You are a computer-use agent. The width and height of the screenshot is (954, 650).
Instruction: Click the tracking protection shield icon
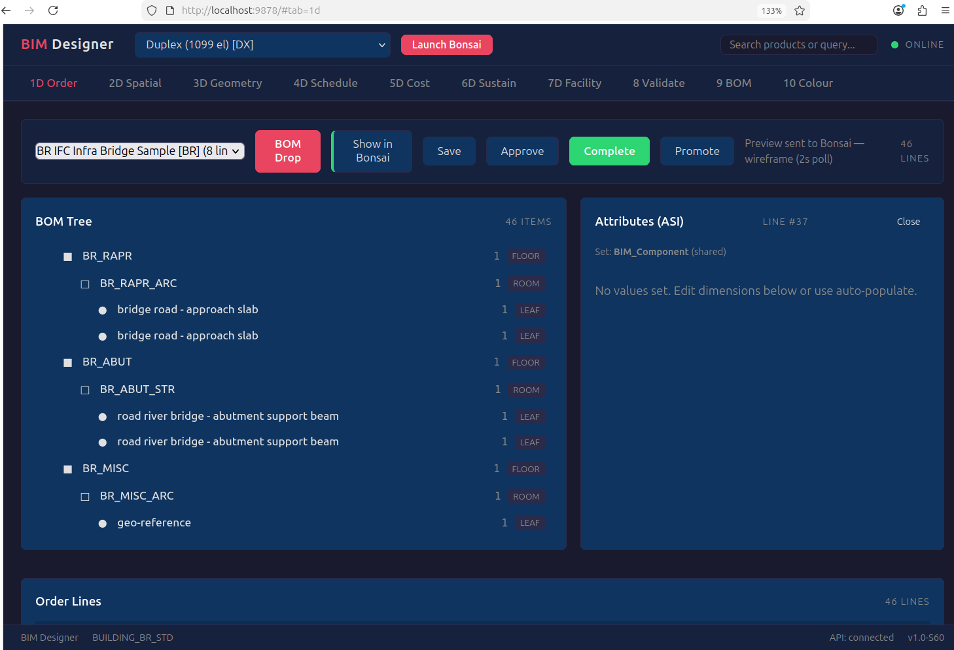pyautogui.click(x=151, y=10)
